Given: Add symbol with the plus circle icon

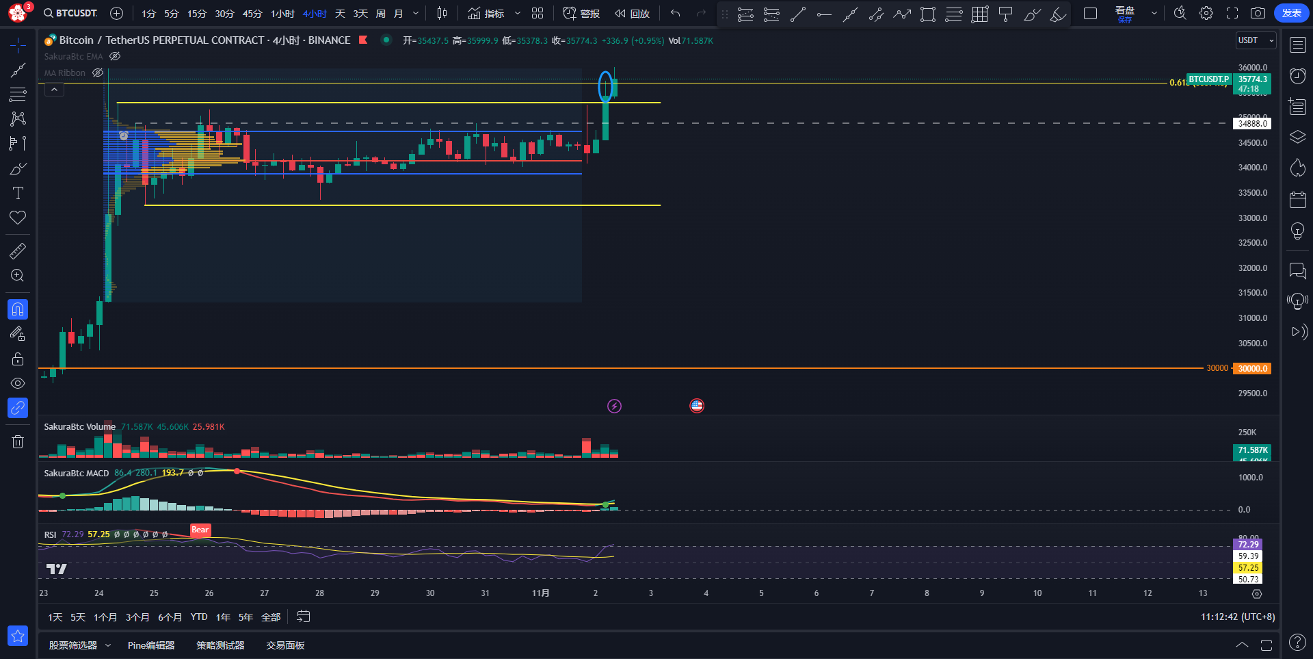Looking at the screenshot, I should pos(117,13).
